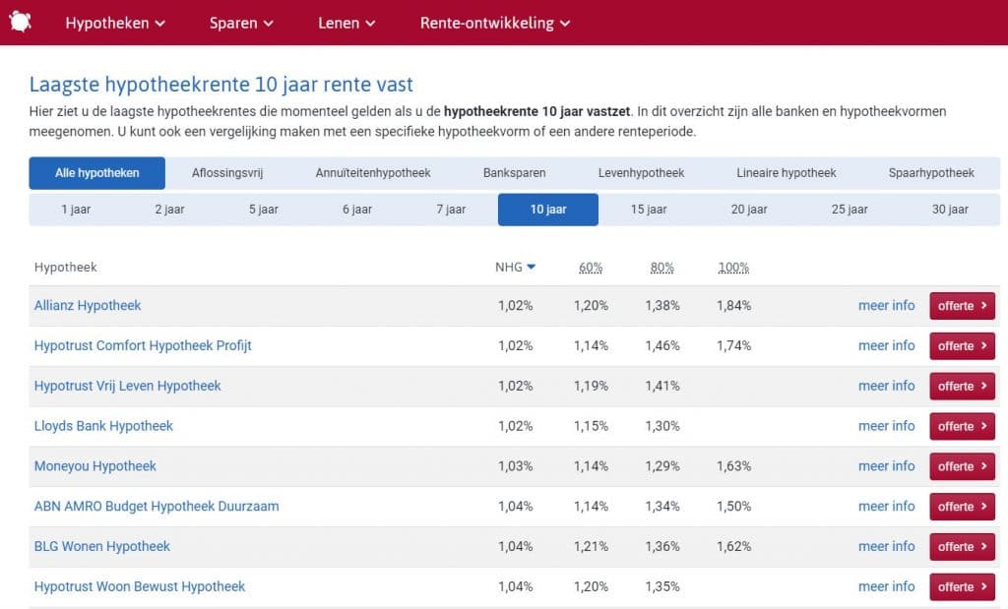Image resolution: width=1008 pixels, height=609 pixels.
Task: Sort by the NHG column arrow
Action: click(x=531, y=267)
